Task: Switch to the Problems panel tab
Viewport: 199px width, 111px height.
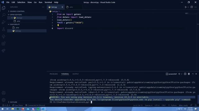Action: 54,74
